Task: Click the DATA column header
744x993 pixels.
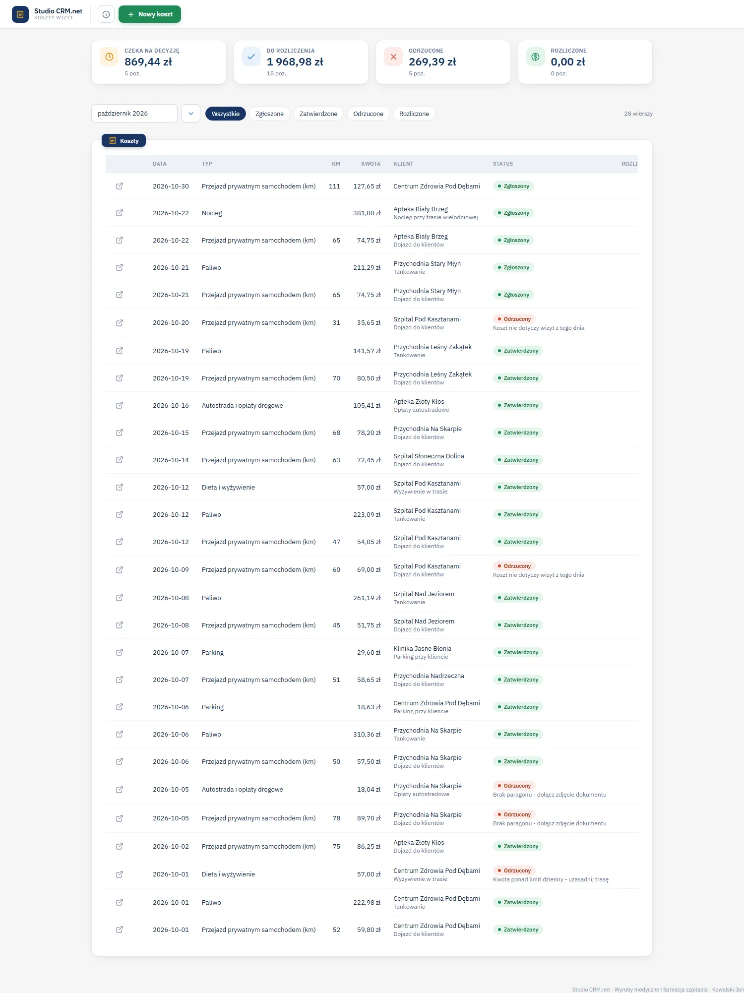Action: [160, 164]
